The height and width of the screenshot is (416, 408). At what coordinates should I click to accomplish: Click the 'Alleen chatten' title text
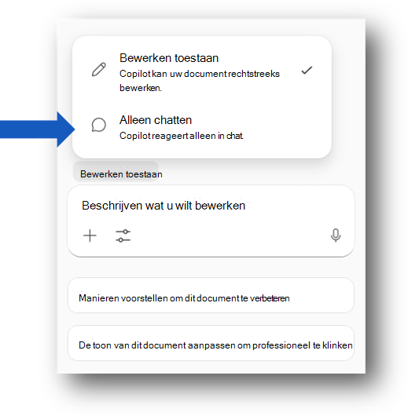click(x=156, y=120)
